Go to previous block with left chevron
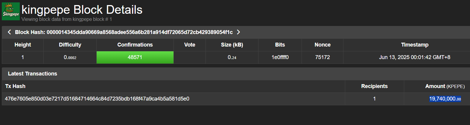 [x=9, y=32]
